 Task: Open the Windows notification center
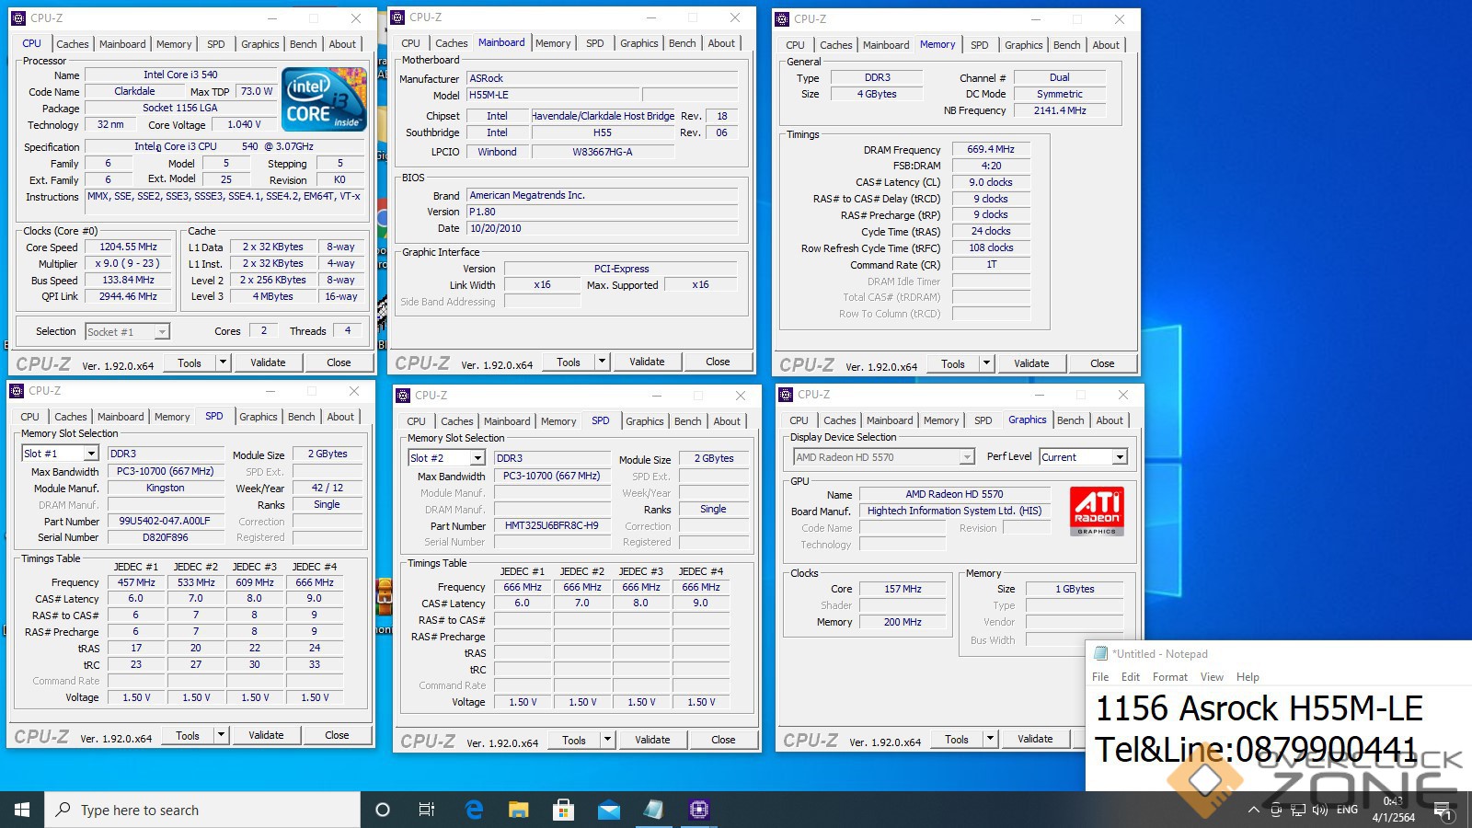point(1442,810)
